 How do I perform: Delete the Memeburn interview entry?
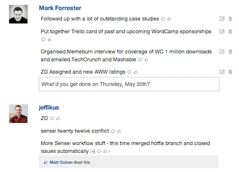(230, 52)
